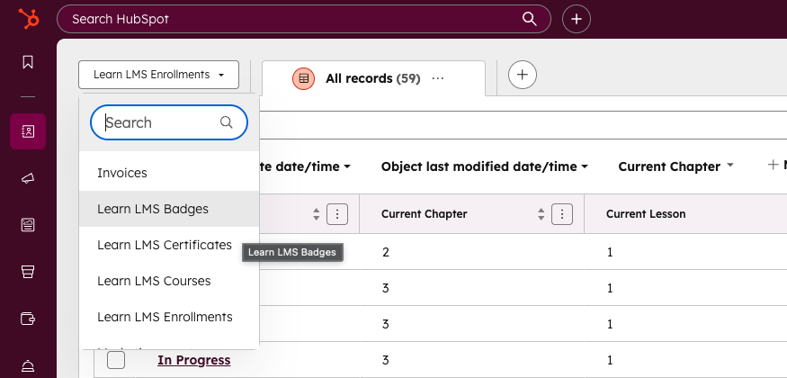Open the Marketing megaphone sidebar icon
Viewport: 787px width, 378px height.
coord(28,178)
